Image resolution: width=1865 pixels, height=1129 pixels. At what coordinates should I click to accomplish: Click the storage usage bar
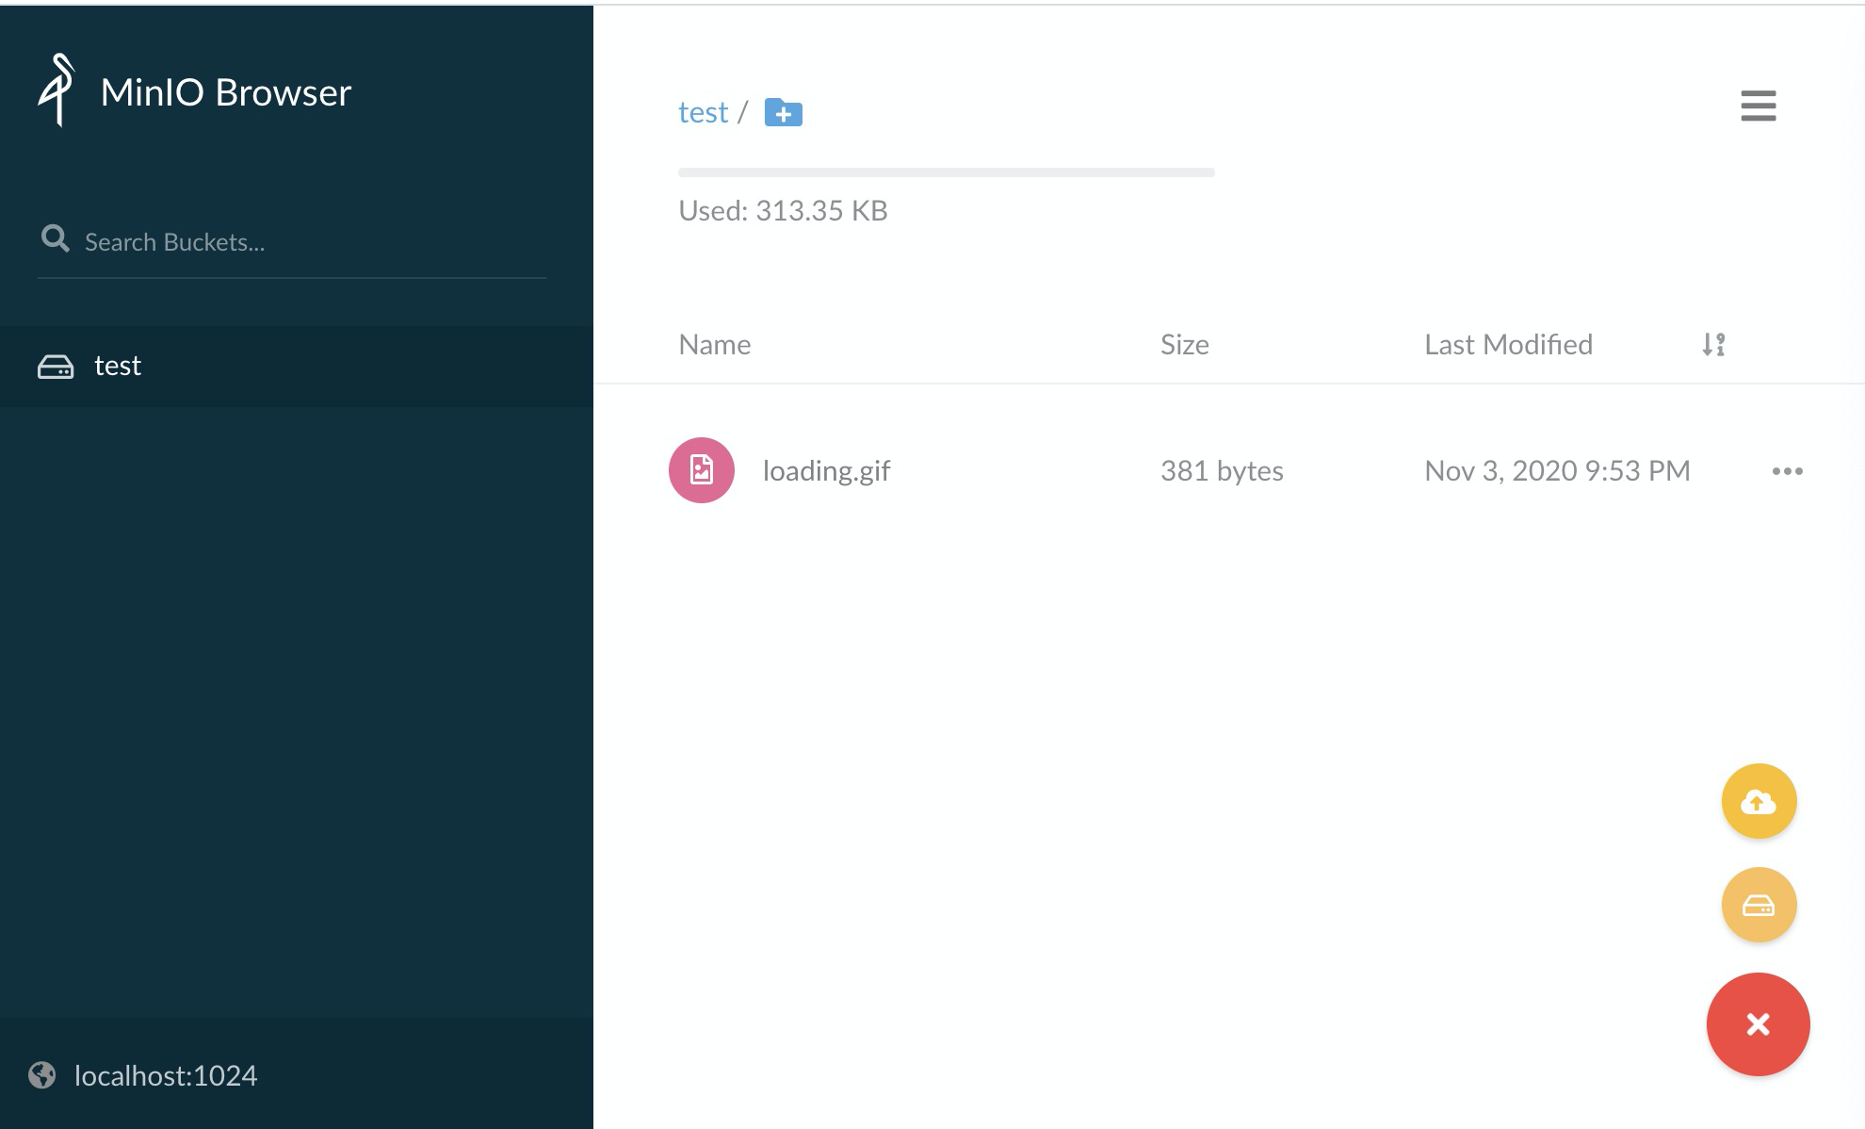tap(946, 172)
